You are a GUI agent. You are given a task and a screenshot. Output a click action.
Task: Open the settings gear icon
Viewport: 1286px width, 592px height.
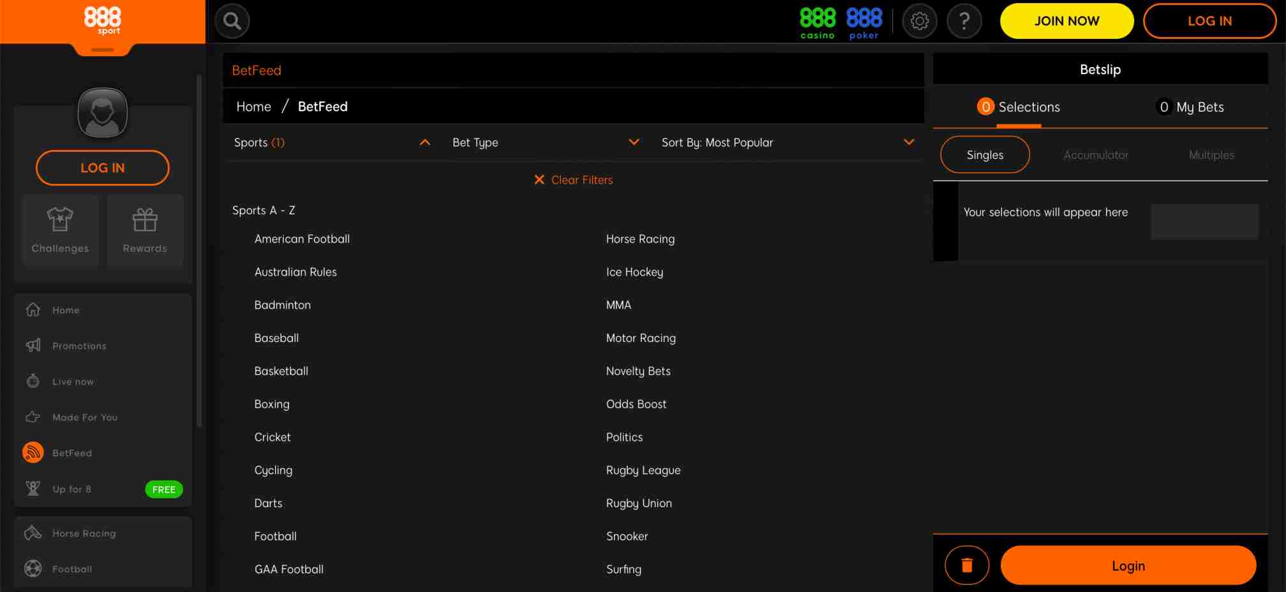(x=920, y=21)
